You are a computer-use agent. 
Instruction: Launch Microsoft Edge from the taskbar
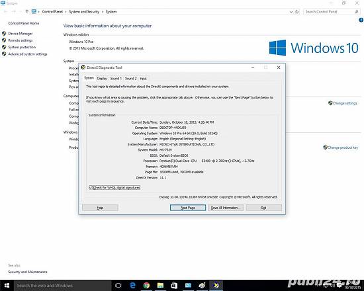(132, 286)
